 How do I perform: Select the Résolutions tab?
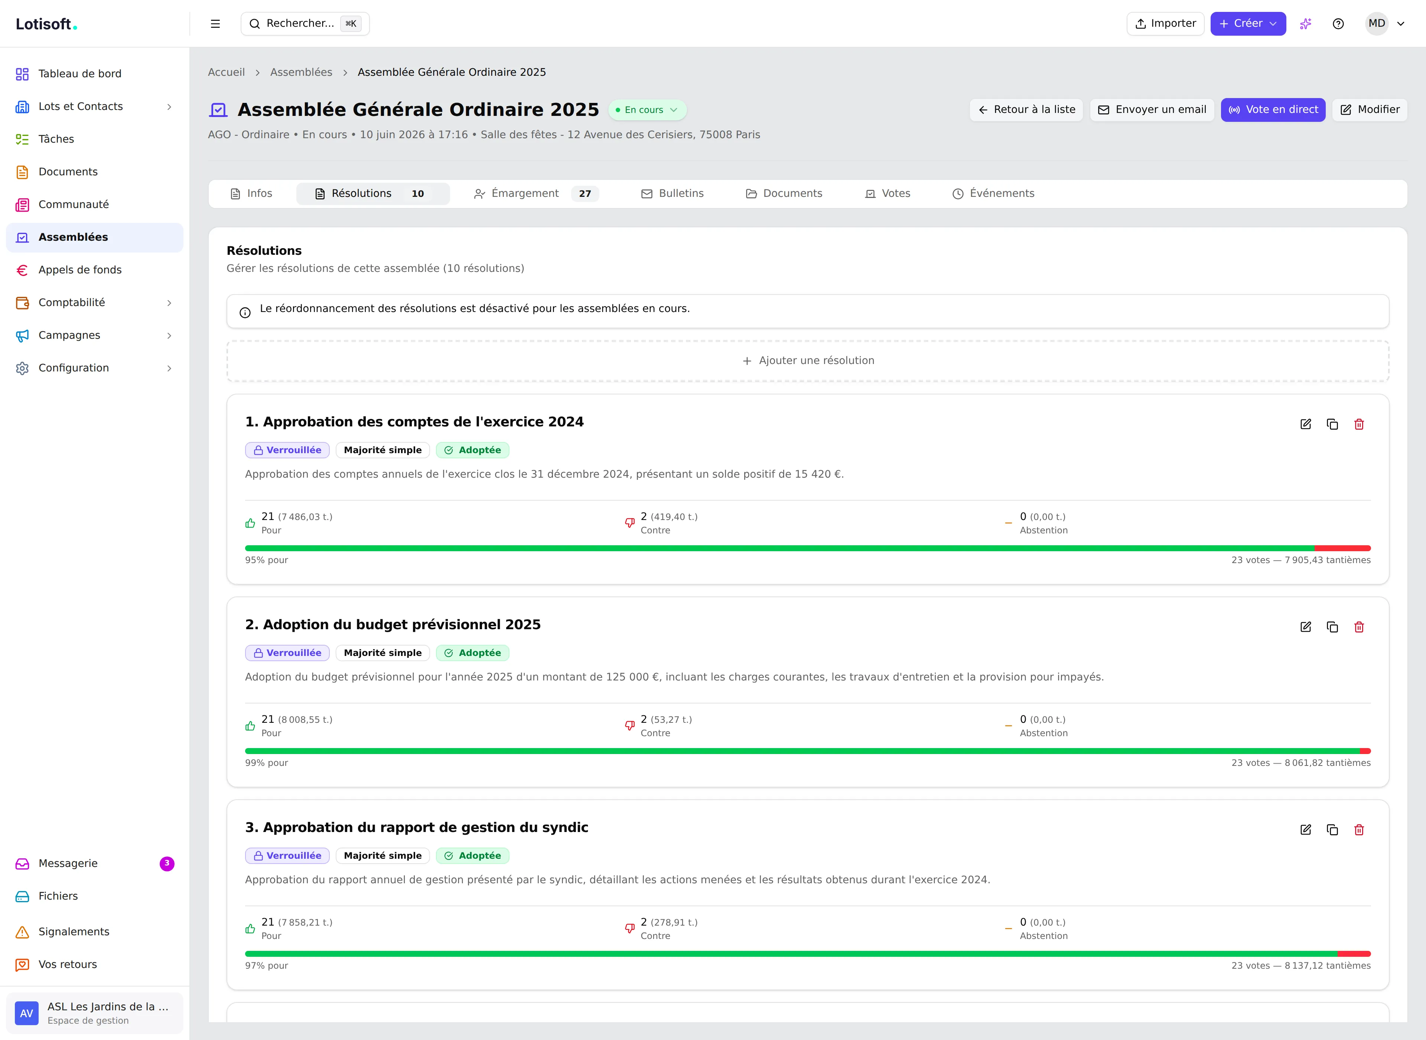coord(372,194)
